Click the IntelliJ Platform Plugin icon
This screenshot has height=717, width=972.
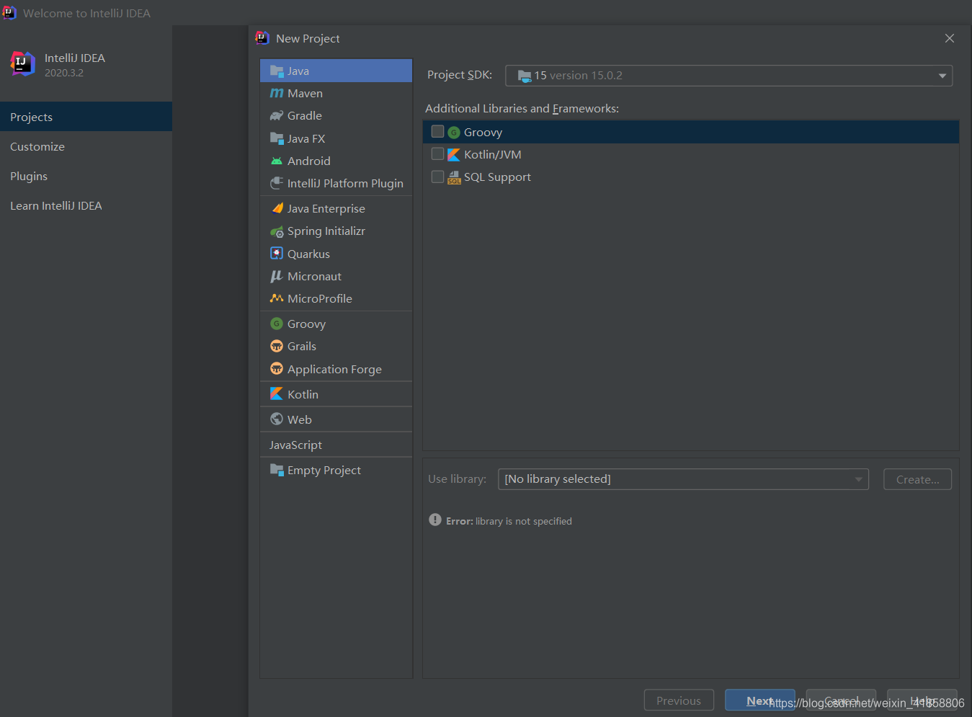click(277, 183)
